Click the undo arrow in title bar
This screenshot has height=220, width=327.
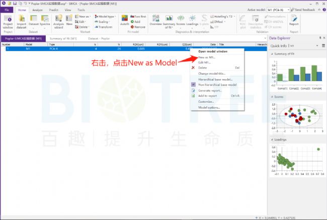coord(25,4)
